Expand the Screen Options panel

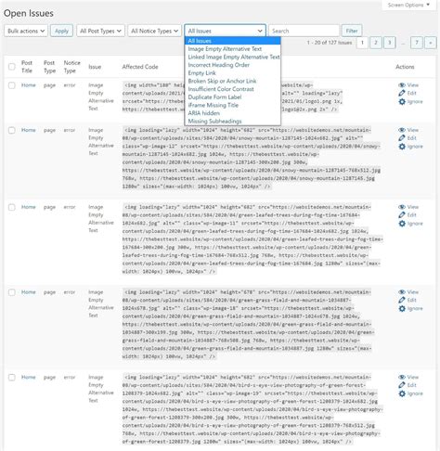pyautogui.click(x=408, y=5)
